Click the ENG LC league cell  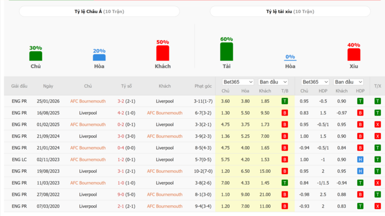(19, 160)
